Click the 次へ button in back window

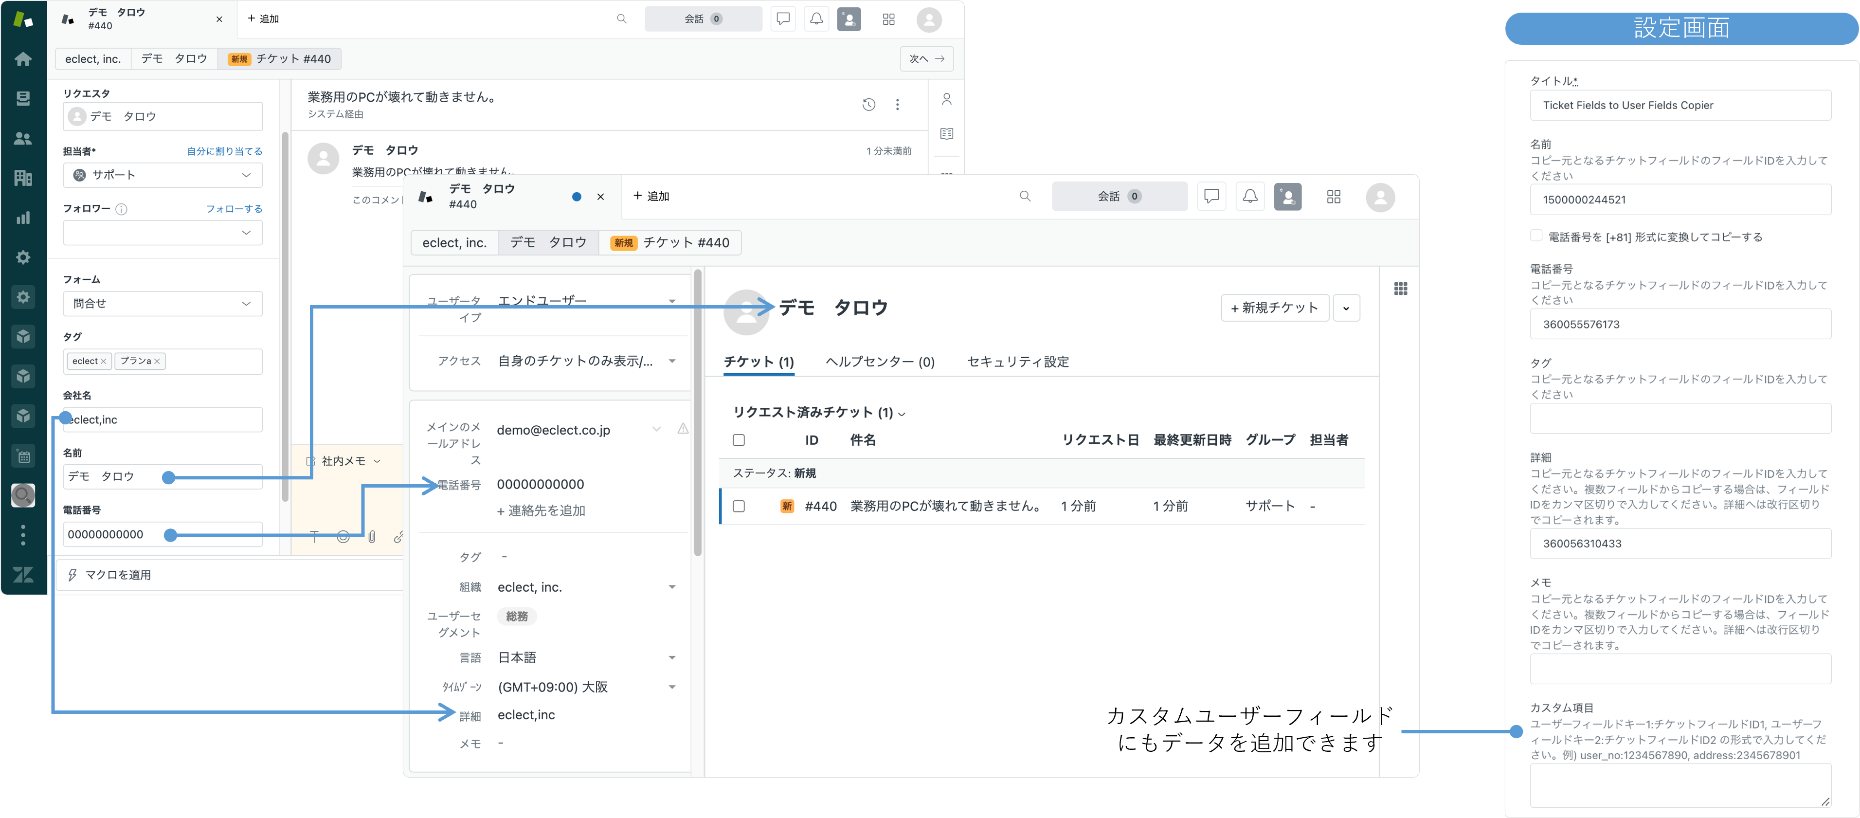click(x=926, y=58)
